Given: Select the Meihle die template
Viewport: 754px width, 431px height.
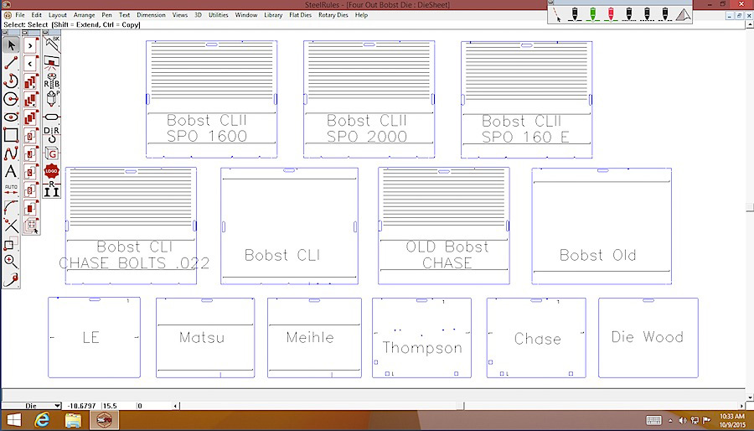Looking at the screenshot, I should click(x=314, y=338).
